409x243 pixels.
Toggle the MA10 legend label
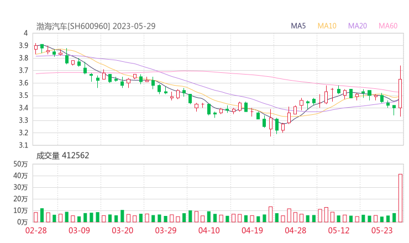click(x=327, y=26)
